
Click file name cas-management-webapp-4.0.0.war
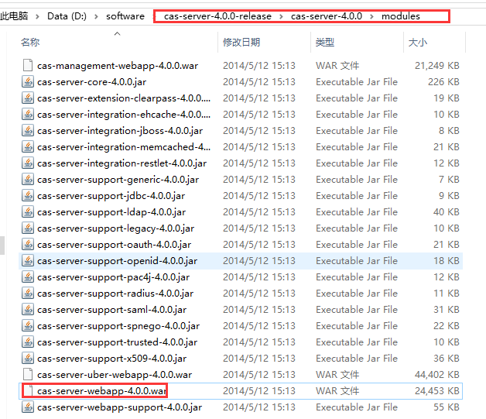pos(118,66)
